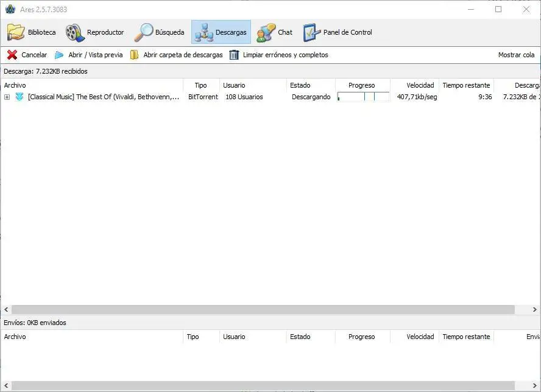Click the BitTorrent type cell

pyautogui.click(x=203, y=97)
